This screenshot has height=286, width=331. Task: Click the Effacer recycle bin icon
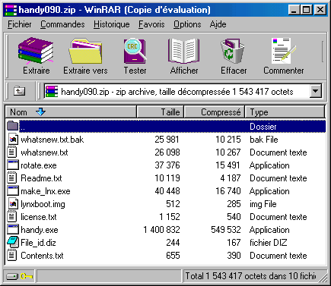[232, 51]
